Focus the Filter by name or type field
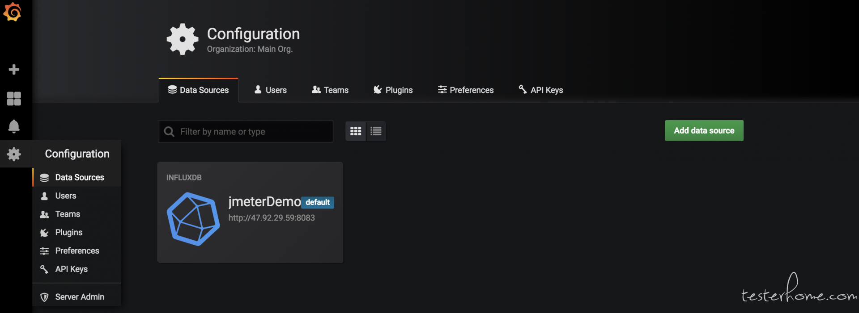Image resolution: width=859 pixels, height=313 pixels. pos(253,132)
